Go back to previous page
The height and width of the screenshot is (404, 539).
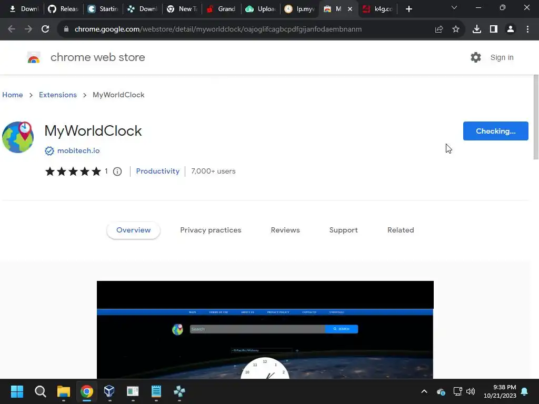coord(12,29)
